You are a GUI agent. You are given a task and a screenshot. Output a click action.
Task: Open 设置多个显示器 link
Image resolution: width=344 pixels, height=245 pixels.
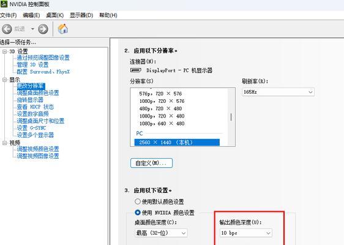pos(36,135)
